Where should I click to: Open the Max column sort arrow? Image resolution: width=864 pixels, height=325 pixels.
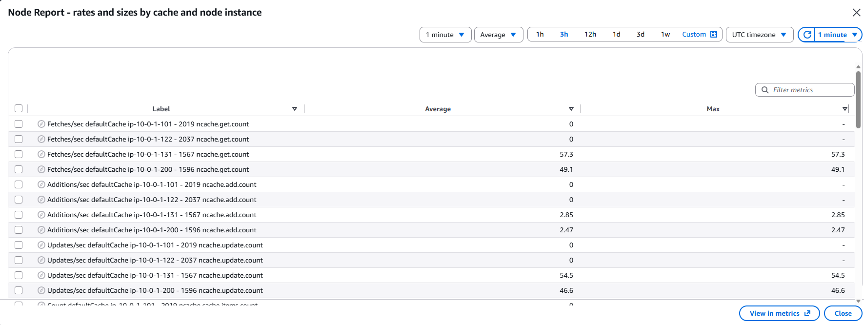tap(845, 109)
